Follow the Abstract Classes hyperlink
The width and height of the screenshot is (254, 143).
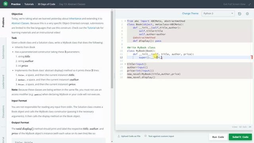pos(20,23)
